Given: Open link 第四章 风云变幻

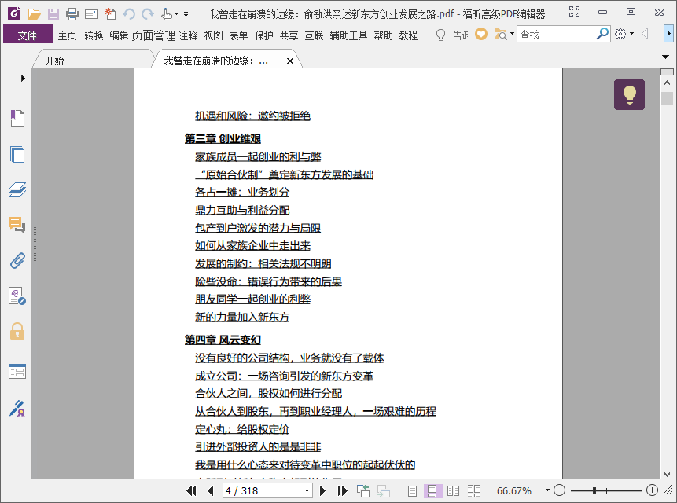Looking at the screenshot, I should click(x=223, y=340).
